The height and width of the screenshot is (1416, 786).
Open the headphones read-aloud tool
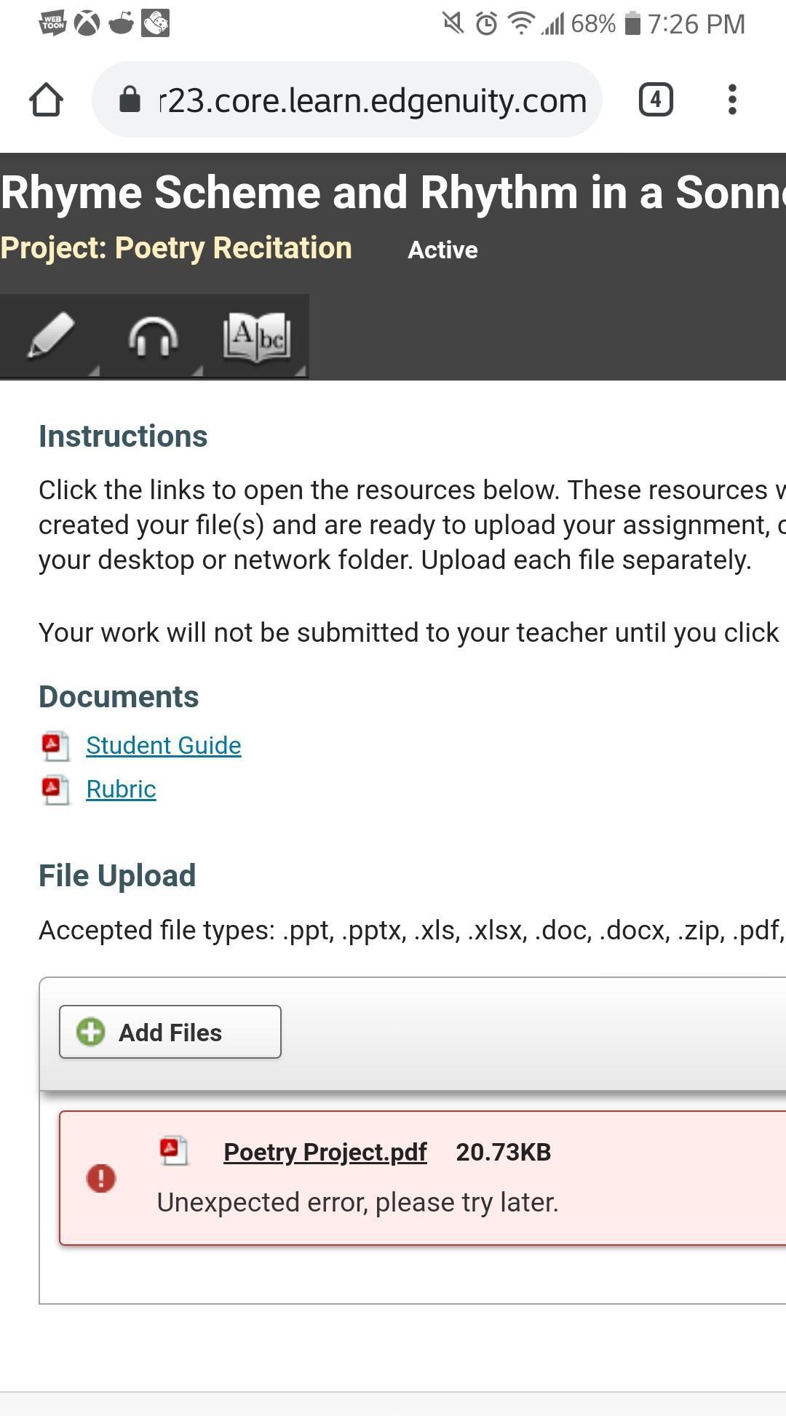[x=153, y=338]
